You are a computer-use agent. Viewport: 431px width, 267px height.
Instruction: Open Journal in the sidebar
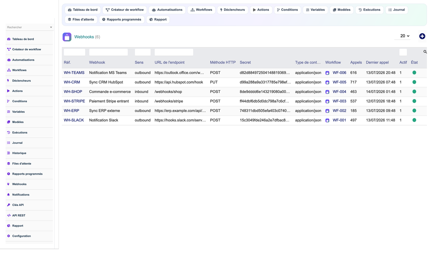[17, 143]
